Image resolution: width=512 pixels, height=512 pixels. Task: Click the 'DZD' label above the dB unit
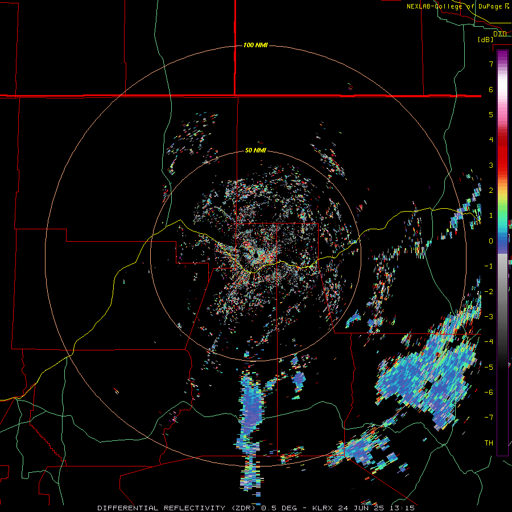point(500,34)
